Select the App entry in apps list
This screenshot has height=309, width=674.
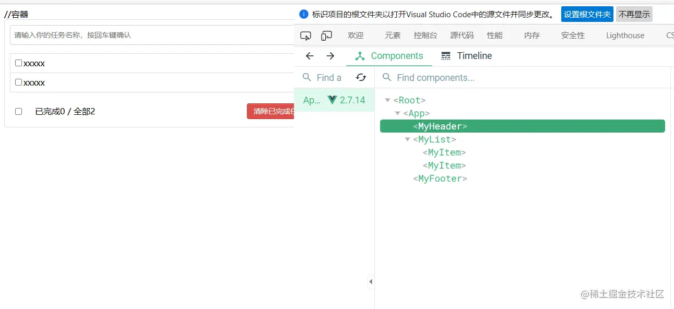click(x=334, y=100)
